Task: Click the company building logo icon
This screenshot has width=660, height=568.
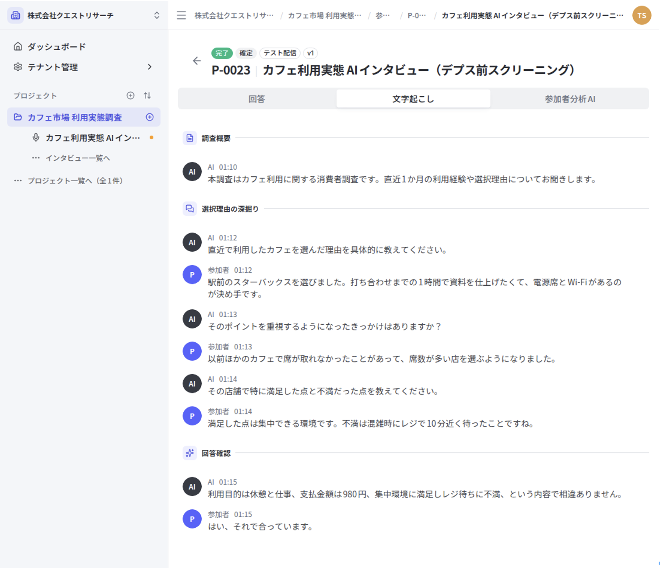Action: [16, 15]
